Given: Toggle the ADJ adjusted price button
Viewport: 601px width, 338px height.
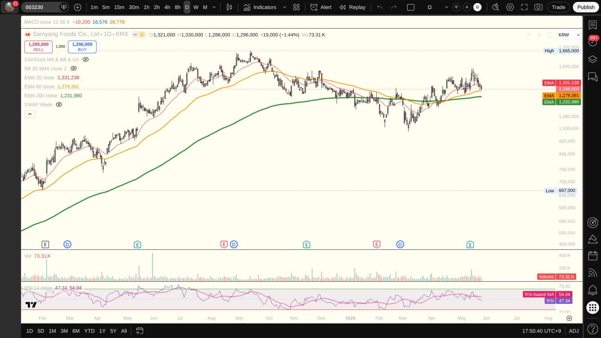Looking at the screenshot, I should pos(574,331).
